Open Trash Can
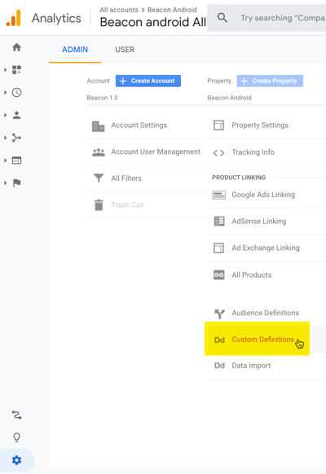 (127, 205)
